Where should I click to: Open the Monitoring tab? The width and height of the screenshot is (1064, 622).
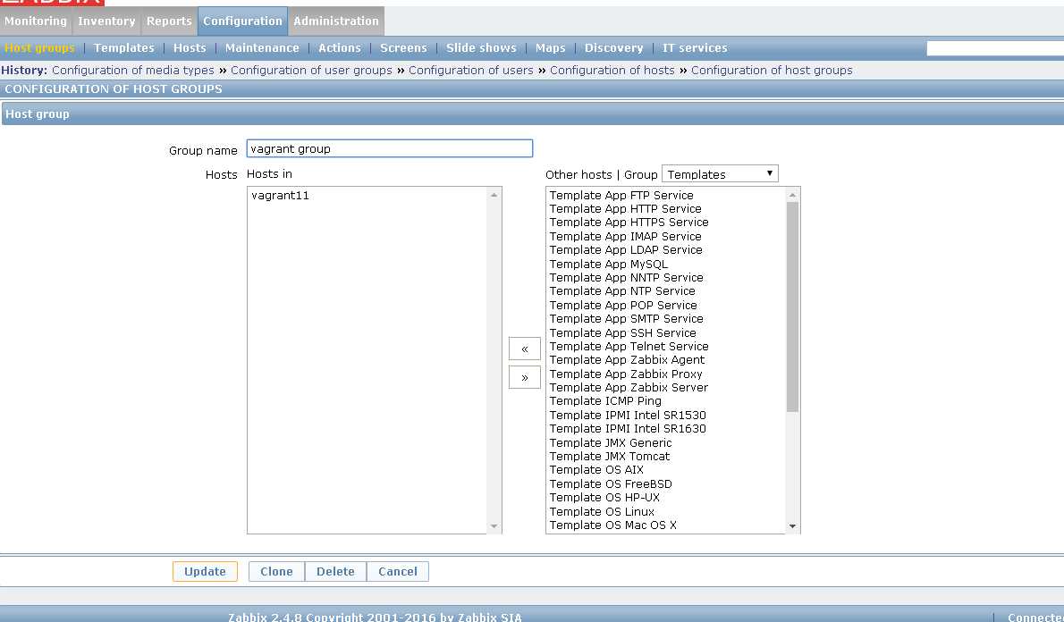point(36,21)
